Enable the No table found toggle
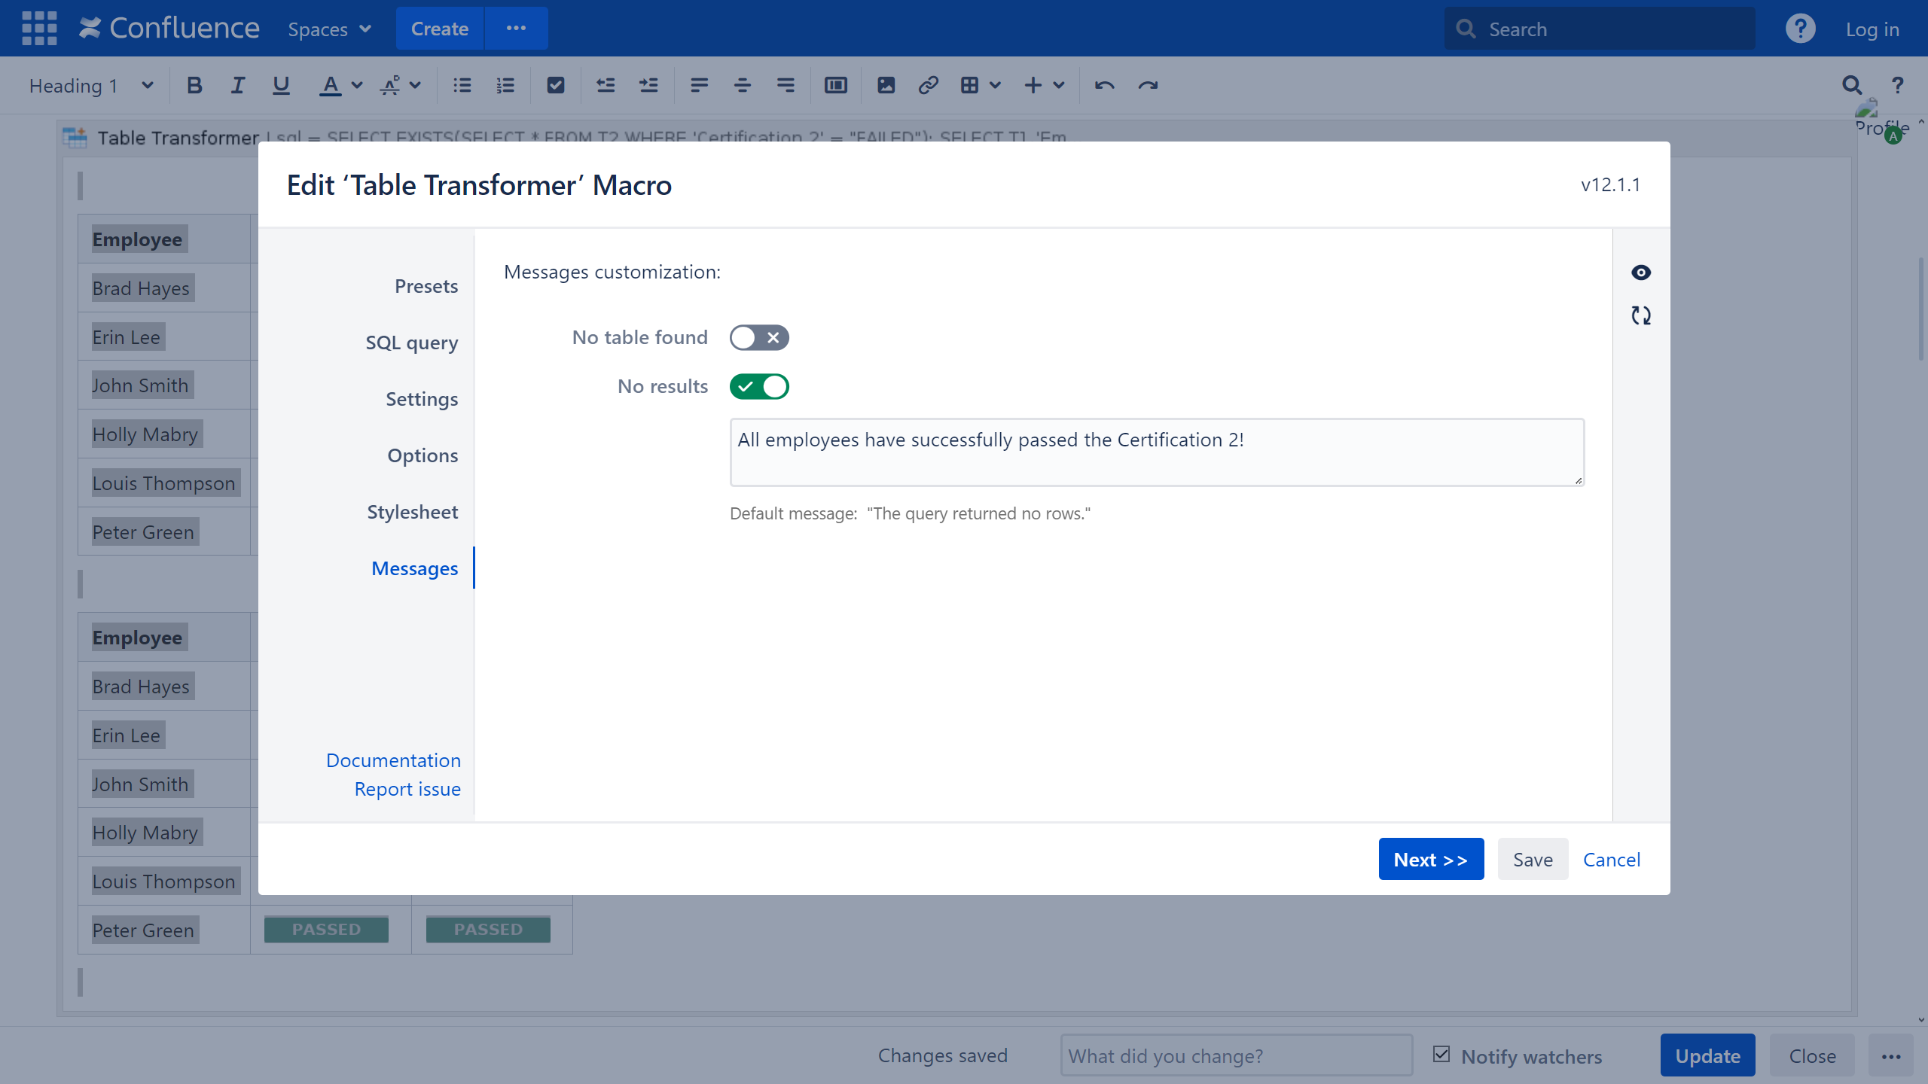Screen dimensions: 1928x1084 [x=758, y=338]
